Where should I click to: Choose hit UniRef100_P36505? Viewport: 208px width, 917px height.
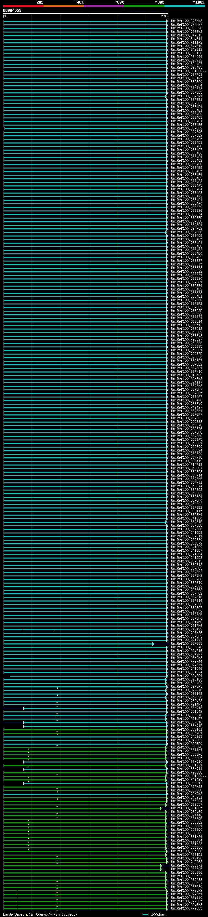(x=187, y=869)
